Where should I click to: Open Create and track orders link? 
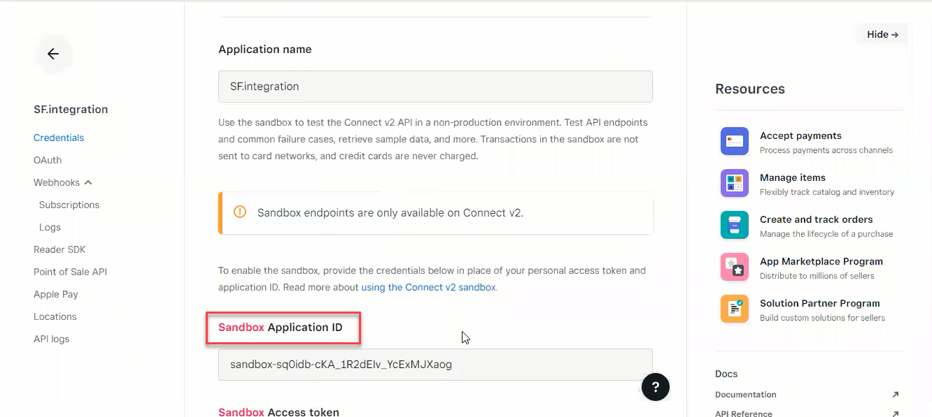(x=817, y=219)
